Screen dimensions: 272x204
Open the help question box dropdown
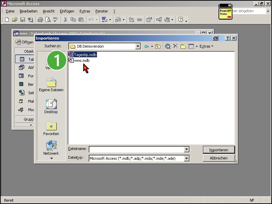[268, 11]
